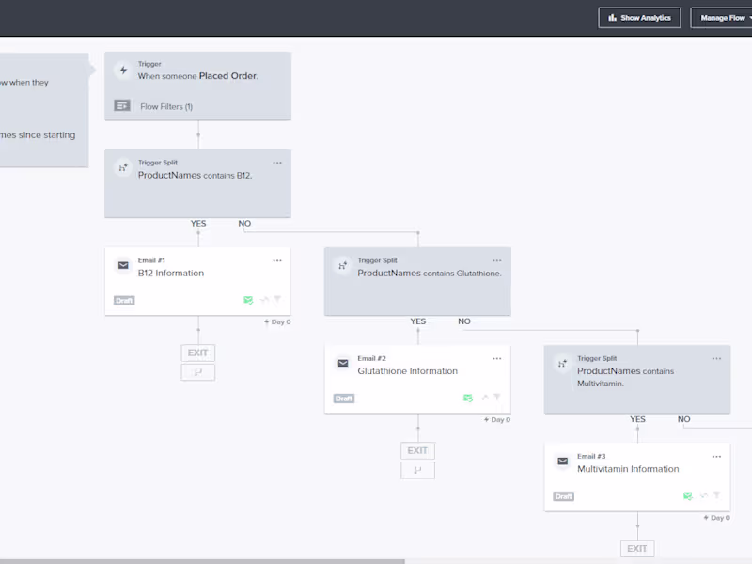Click the Glutathione Trigger Split icon
Viewport: 752px width, 564px height.
click(x=342, y=266)
